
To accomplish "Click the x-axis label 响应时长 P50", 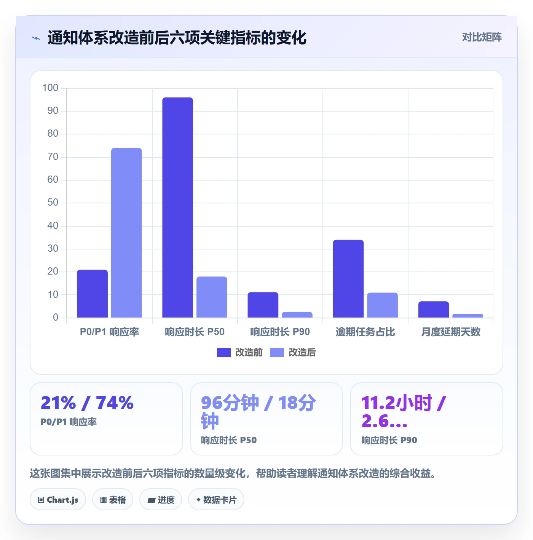I will point(195,332).
